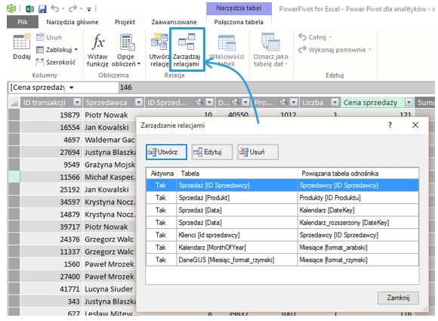Click Właściwości tabeli icon
The height and width of the screenshot is (321, 438).
[227, 51]
